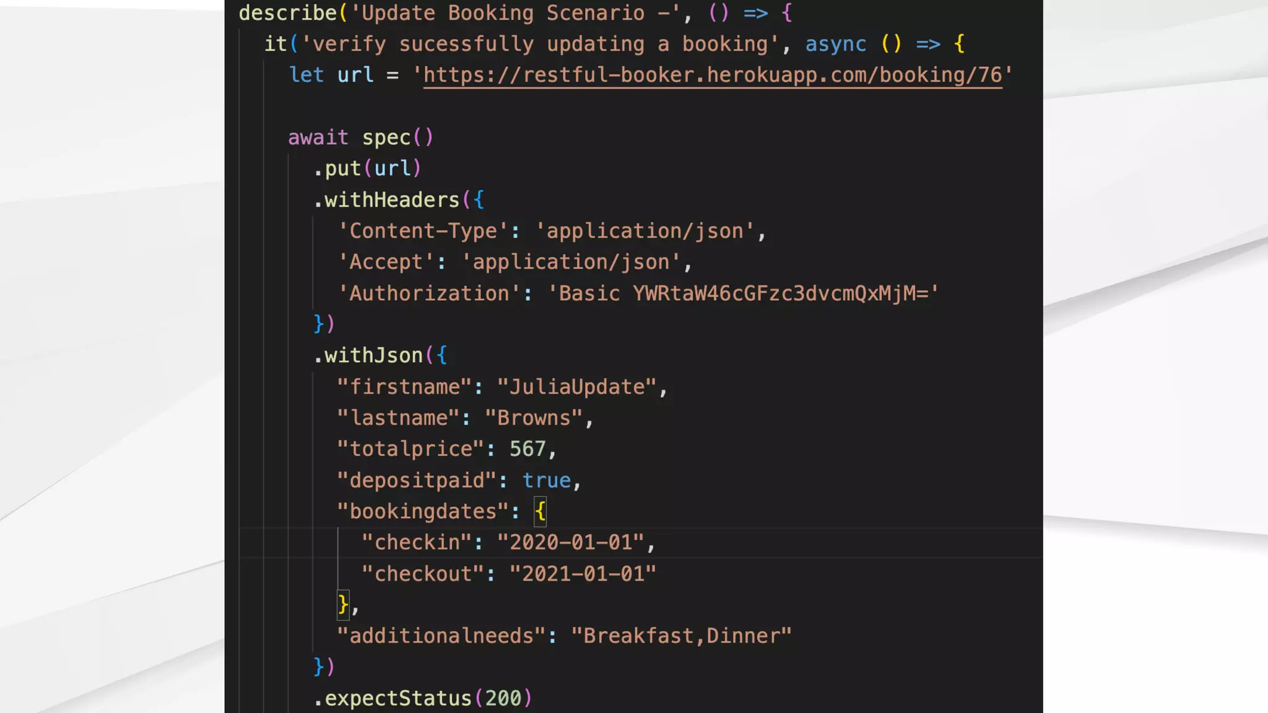Select the 'Content-Type' header key
Screen dimensions: 1268x713
(423, 231)
